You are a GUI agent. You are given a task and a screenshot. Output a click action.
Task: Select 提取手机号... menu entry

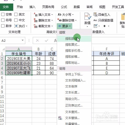pos(74,51)
